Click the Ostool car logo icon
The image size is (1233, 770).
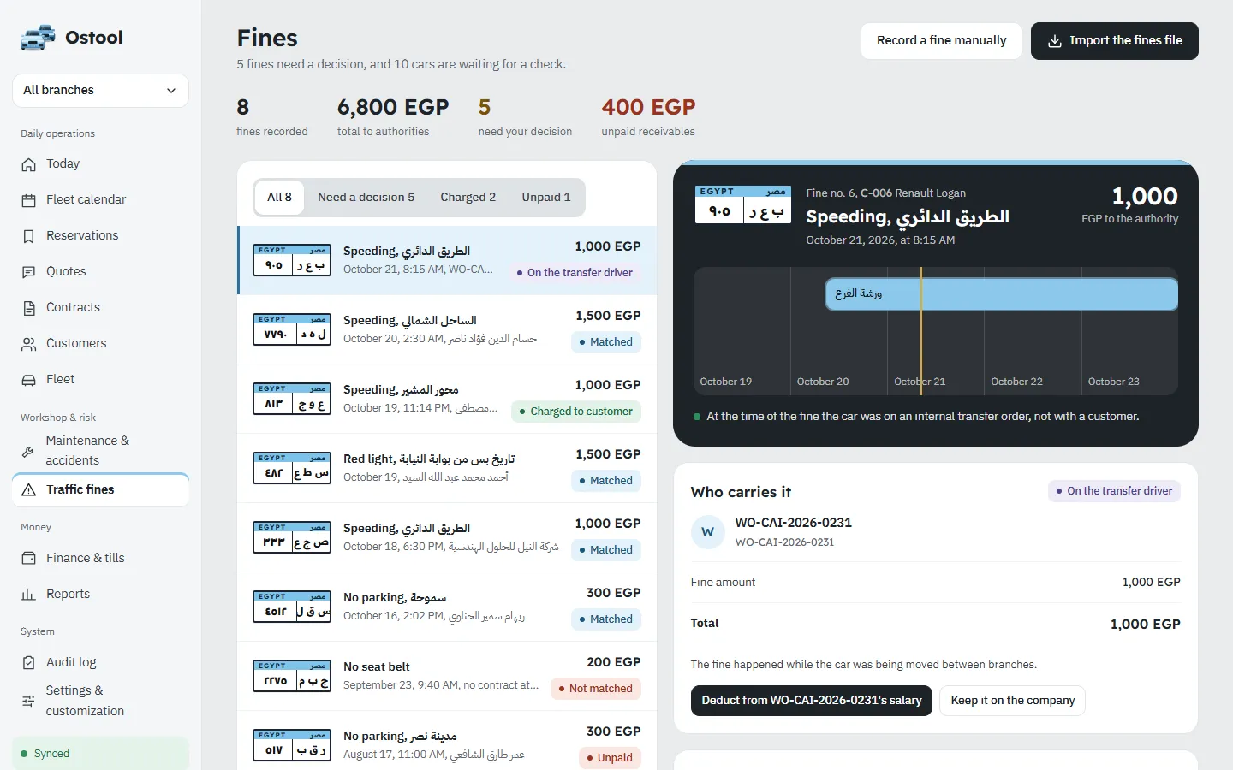tap(38, 38)
